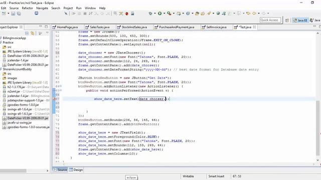Click the web browser globe icon
Image resolution: width=321 pixels, height=180 pixels.
[218, 13]
